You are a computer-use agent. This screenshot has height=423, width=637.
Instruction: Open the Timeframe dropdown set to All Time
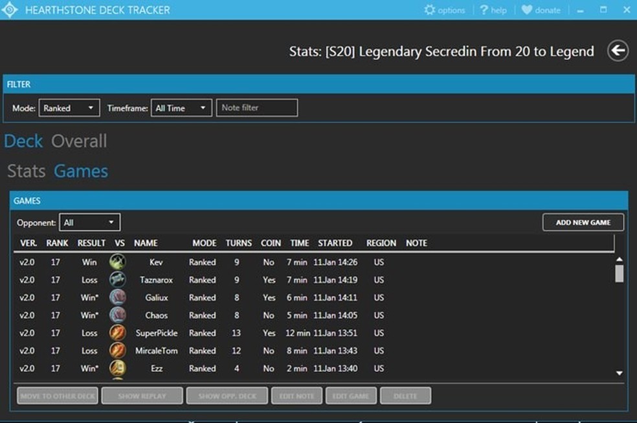coord(181,108)
